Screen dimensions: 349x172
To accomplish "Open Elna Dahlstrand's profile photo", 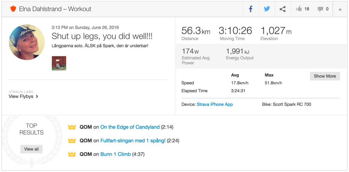I will tap(27, 42).
